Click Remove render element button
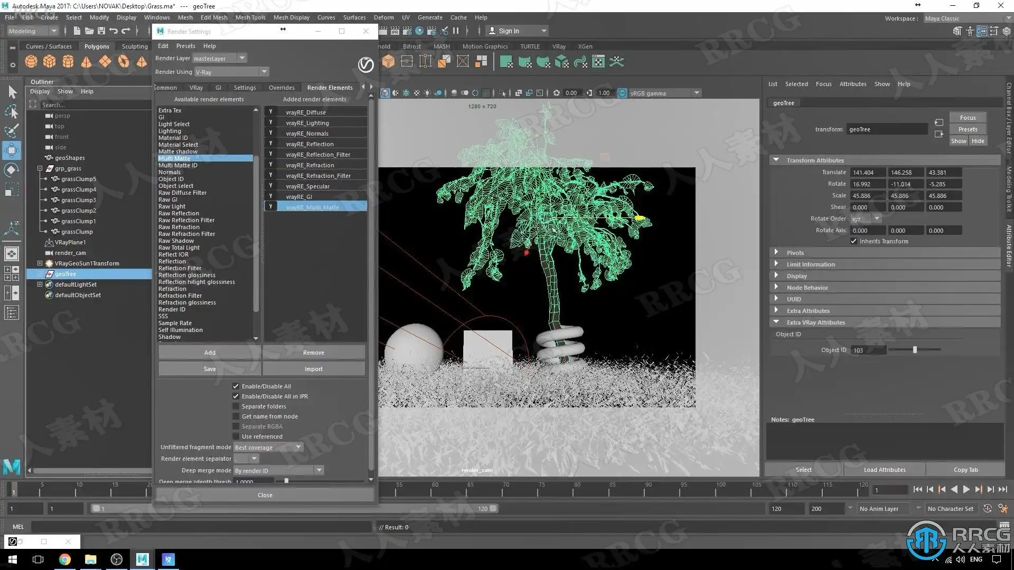 (x=314, y=353)
